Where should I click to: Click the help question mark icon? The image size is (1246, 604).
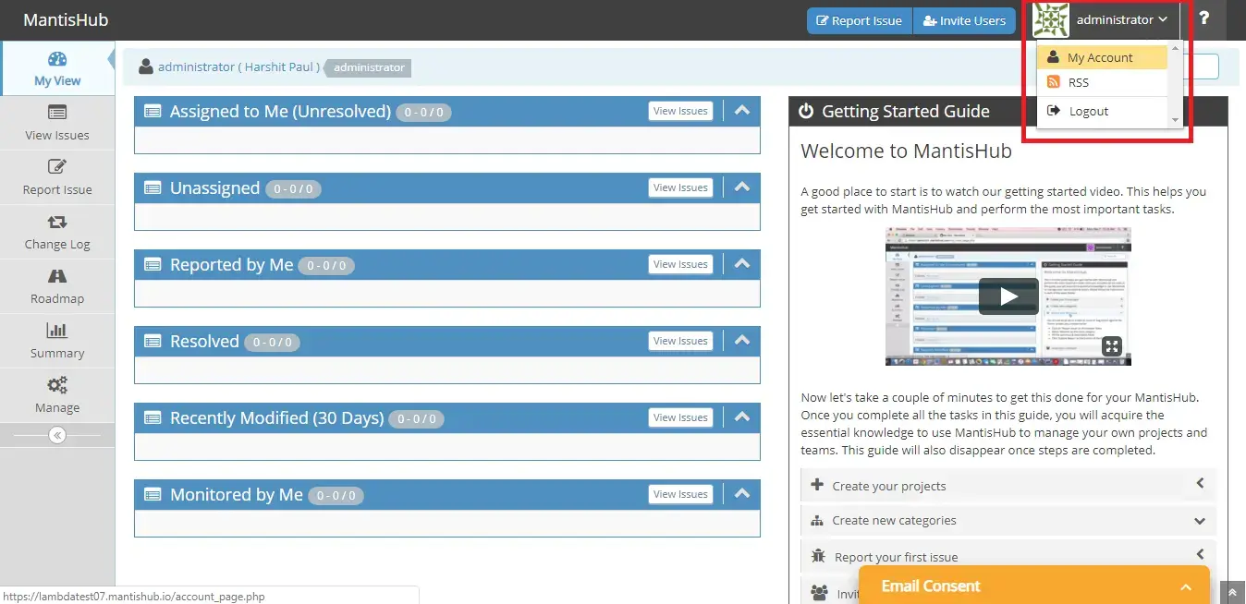click(1203, 19)
